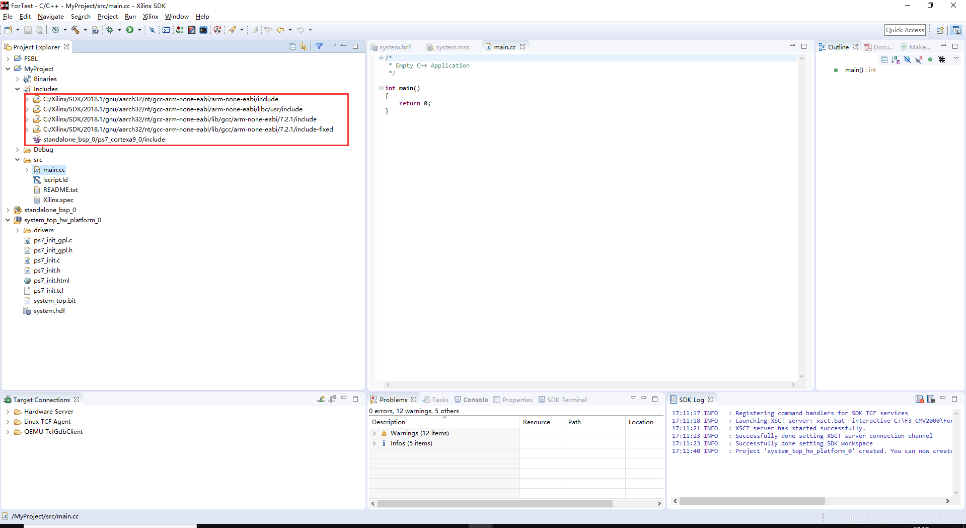Switch to the system.hdf editor tab
Screen dimensions: 966x528
tap(392, 47)
